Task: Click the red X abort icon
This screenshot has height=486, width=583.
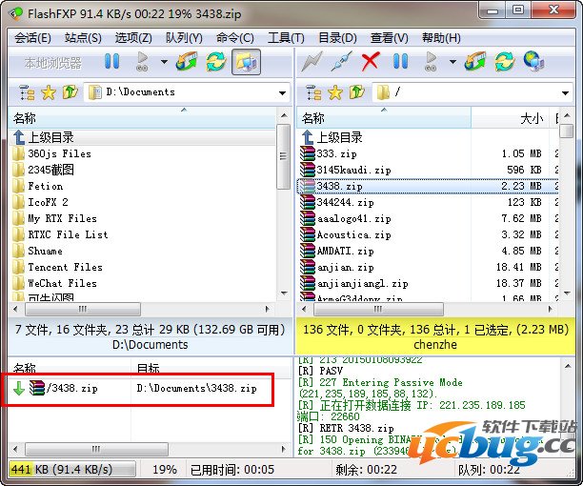Action: point(371,63)
